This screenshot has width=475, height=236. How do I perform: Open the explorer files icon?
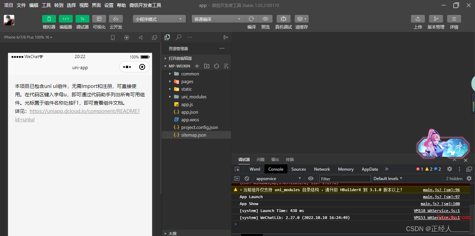(167, 37)
